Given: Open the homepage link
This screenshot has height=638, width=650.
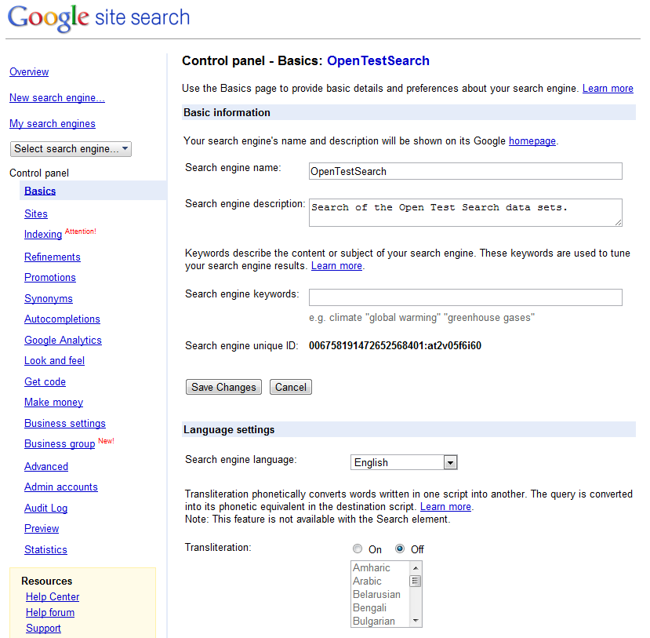Looking at the screenshot, I should [x=532, y=141].
